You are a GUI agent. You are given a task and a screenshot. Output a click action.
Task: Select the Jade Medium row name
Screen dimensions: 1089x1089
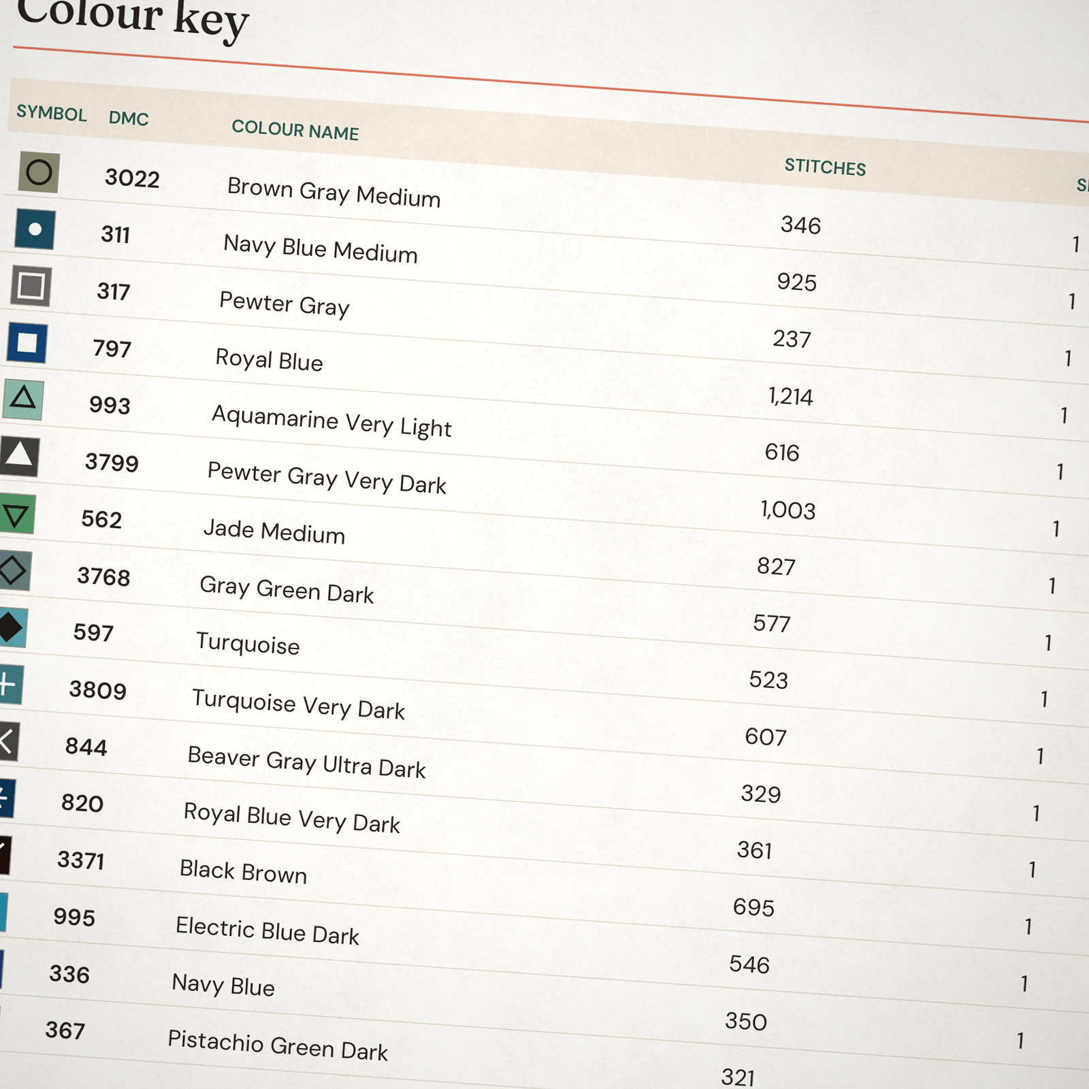(274, 532)
